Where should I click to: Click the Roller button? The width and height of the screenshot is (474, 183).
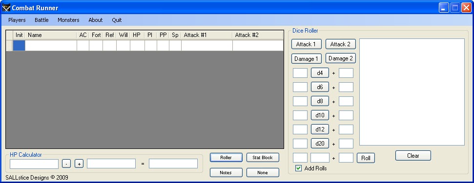[226, 157]
